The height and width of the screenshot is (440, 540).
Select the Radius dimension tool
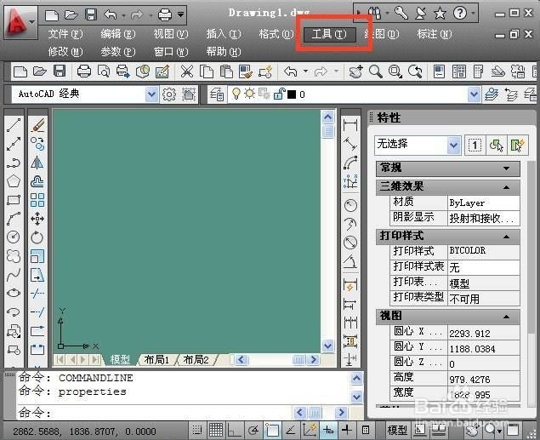[x=350, y=205]
